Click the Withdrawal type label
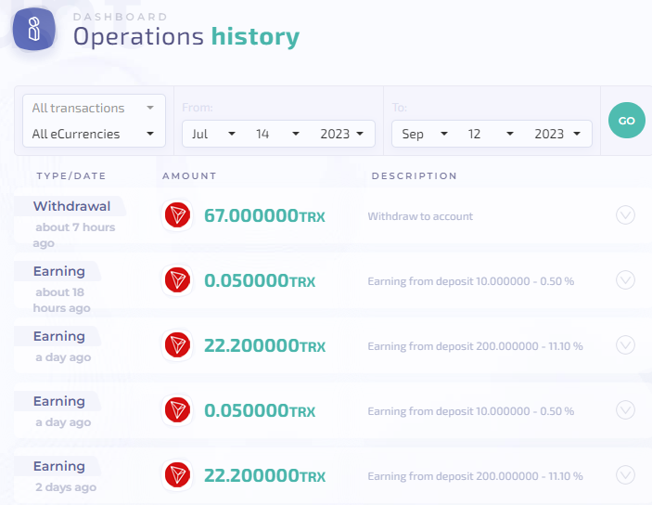 (x=71, y=206)
